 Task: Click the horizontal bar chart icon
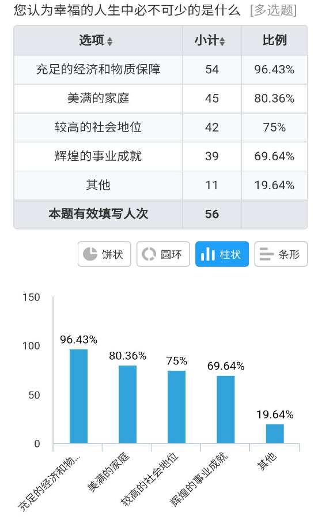(267, 254)
